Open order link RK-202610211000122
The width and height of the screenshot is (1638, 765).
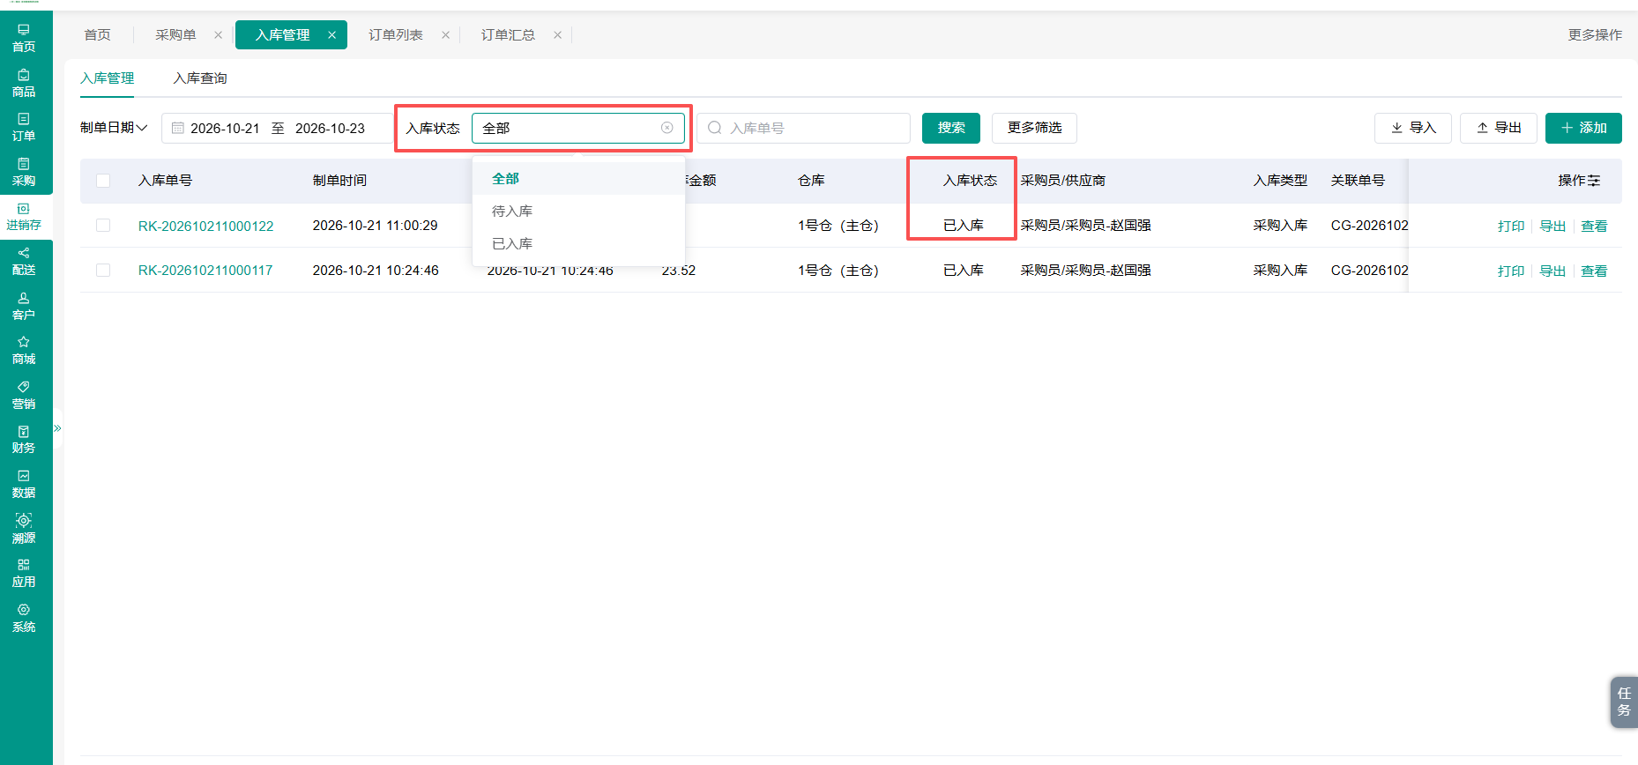[206, 227]
